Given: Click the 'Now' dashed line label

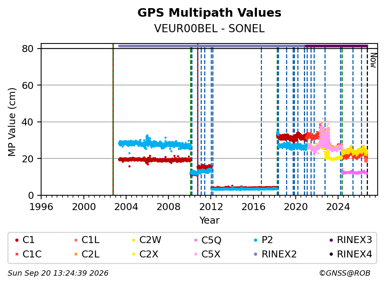Looking at the screenshot, I should pyautogui.click(x=373, y=61).
